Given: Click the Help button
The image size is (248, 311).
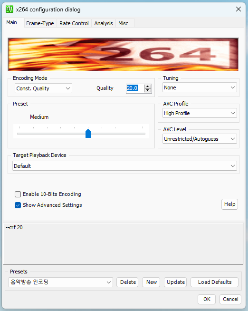Looking at the screenshot, I should [229, 204].
